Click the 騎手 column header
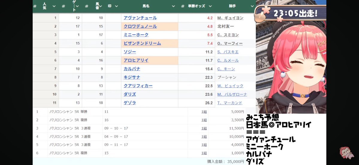This screenshot has height=165, width=359. pos(232,6)
